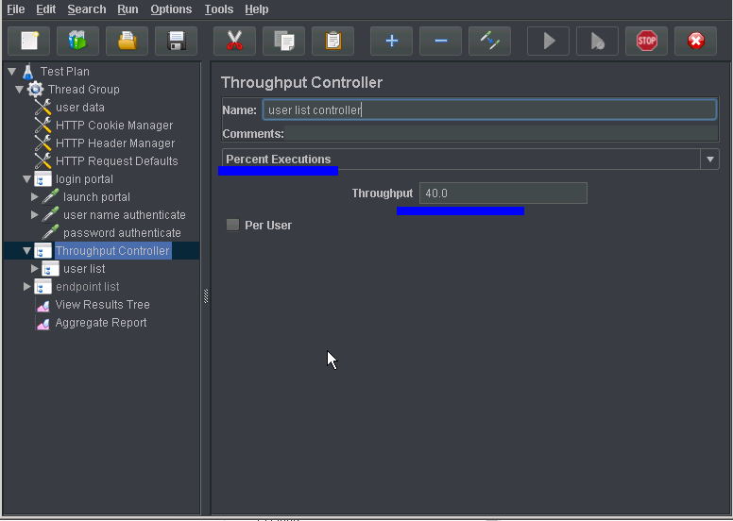
Task: Select 'Thread Group' tree label
Action: coord(84,90)
